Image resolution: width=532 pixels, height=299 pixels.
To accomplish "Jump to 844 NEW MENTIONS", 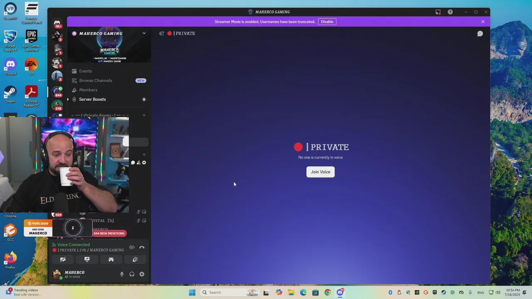I will (109, 233).
